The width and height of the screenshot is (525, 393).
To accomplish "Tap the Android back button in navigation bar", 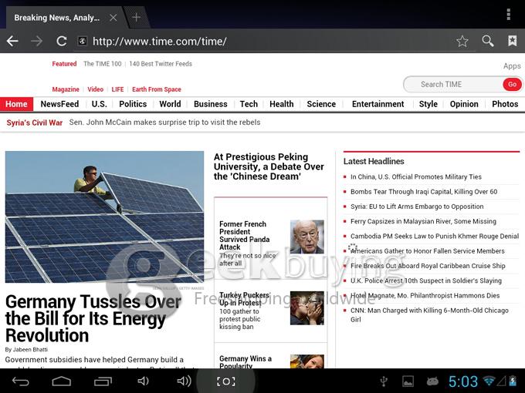I will tap(20, 381).
